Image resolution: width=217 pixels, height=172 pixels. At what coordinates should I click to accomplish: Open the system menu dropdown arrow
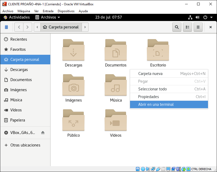(211, 17)
